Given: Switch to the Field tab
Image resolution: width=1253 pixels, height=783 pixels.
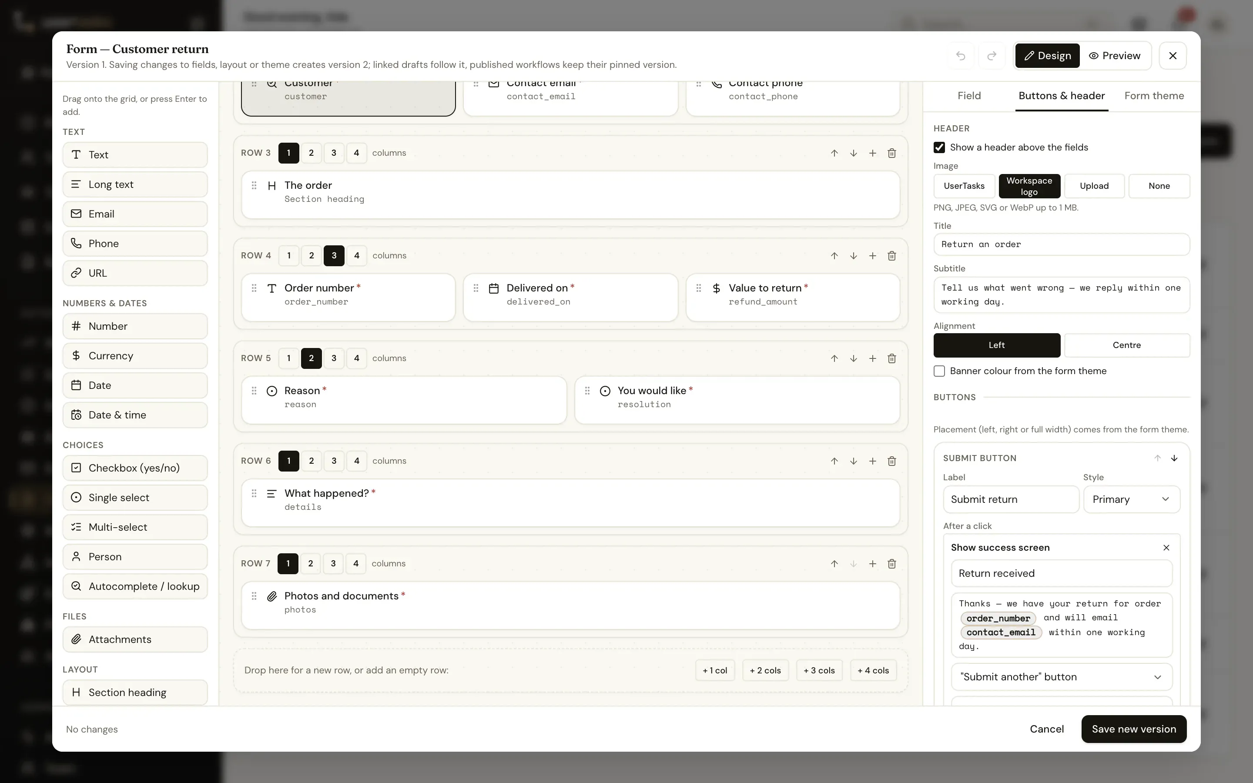Looking at the screenshot, I should (x=969, y=96).
